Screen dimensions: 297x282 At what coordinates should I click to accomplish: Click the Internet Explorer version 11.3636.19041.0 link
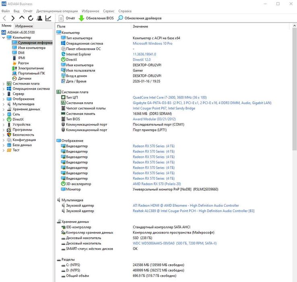pyautogui.click(x=144, y=54)
